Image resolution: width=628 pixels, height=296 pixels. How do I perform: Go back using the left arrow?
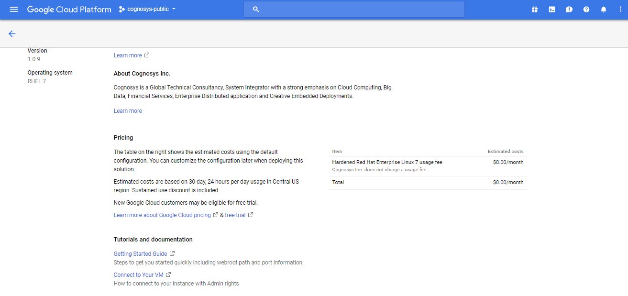pos(12,33)
